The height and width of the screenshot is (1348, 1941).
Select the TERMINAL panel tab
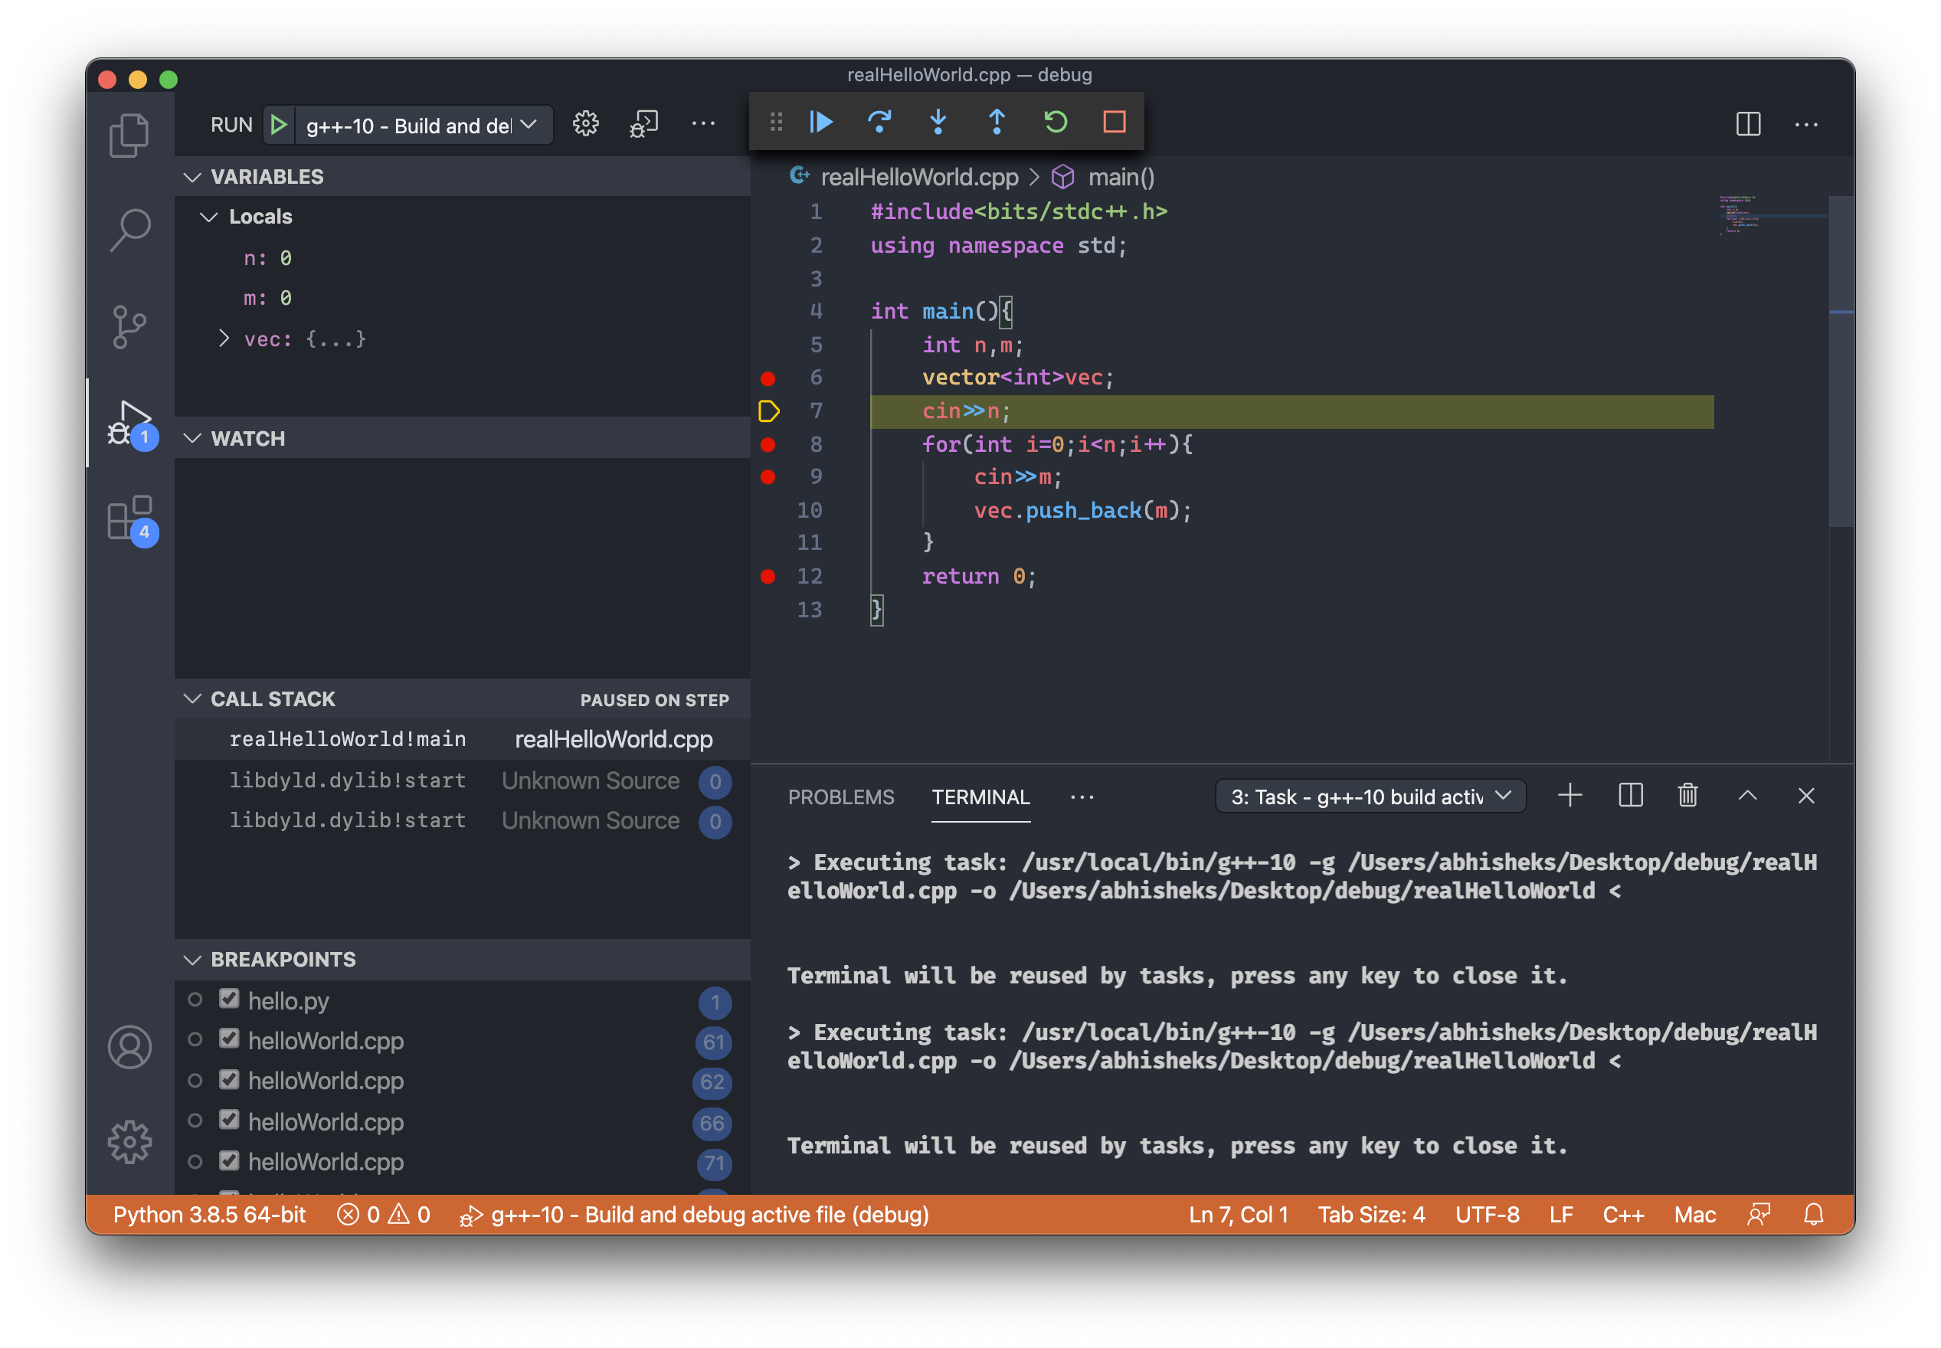[980, 797]
